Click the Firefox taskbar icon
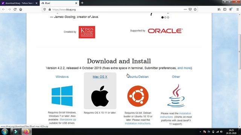Image resolution: width=241 pixels, height=135 pixels. [27, 132]
